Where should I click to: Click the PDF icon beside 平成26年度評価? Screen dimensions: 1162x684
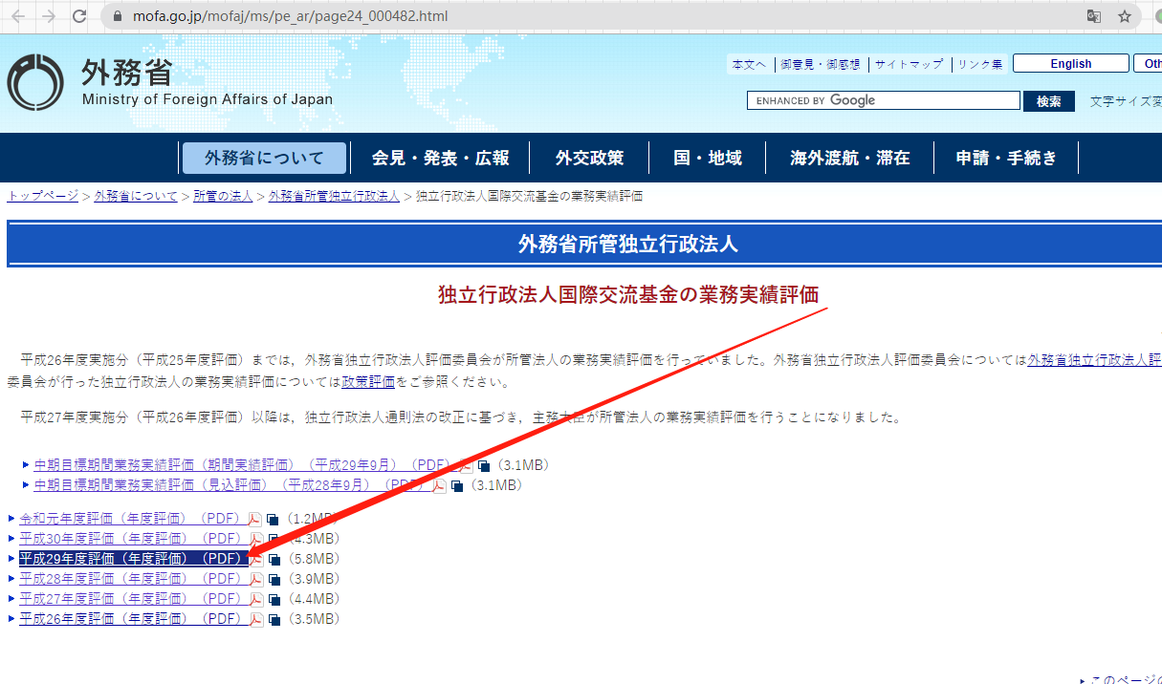[x=256, y=619]
